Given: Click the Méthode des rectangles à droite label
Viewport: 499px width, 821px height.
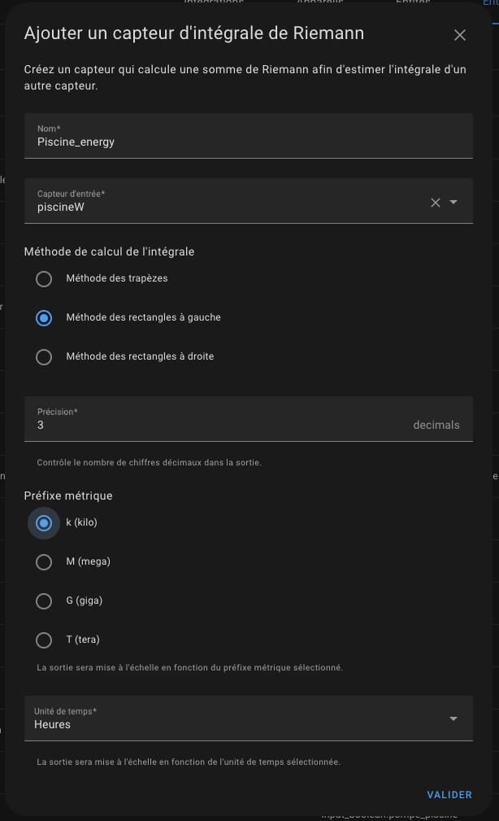Looking at the screenshot, I should (x=140, y=356).
